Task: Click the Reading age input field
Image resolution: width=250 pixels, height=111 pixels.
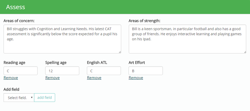Action: pyautogui.click(x=21, y=71)
